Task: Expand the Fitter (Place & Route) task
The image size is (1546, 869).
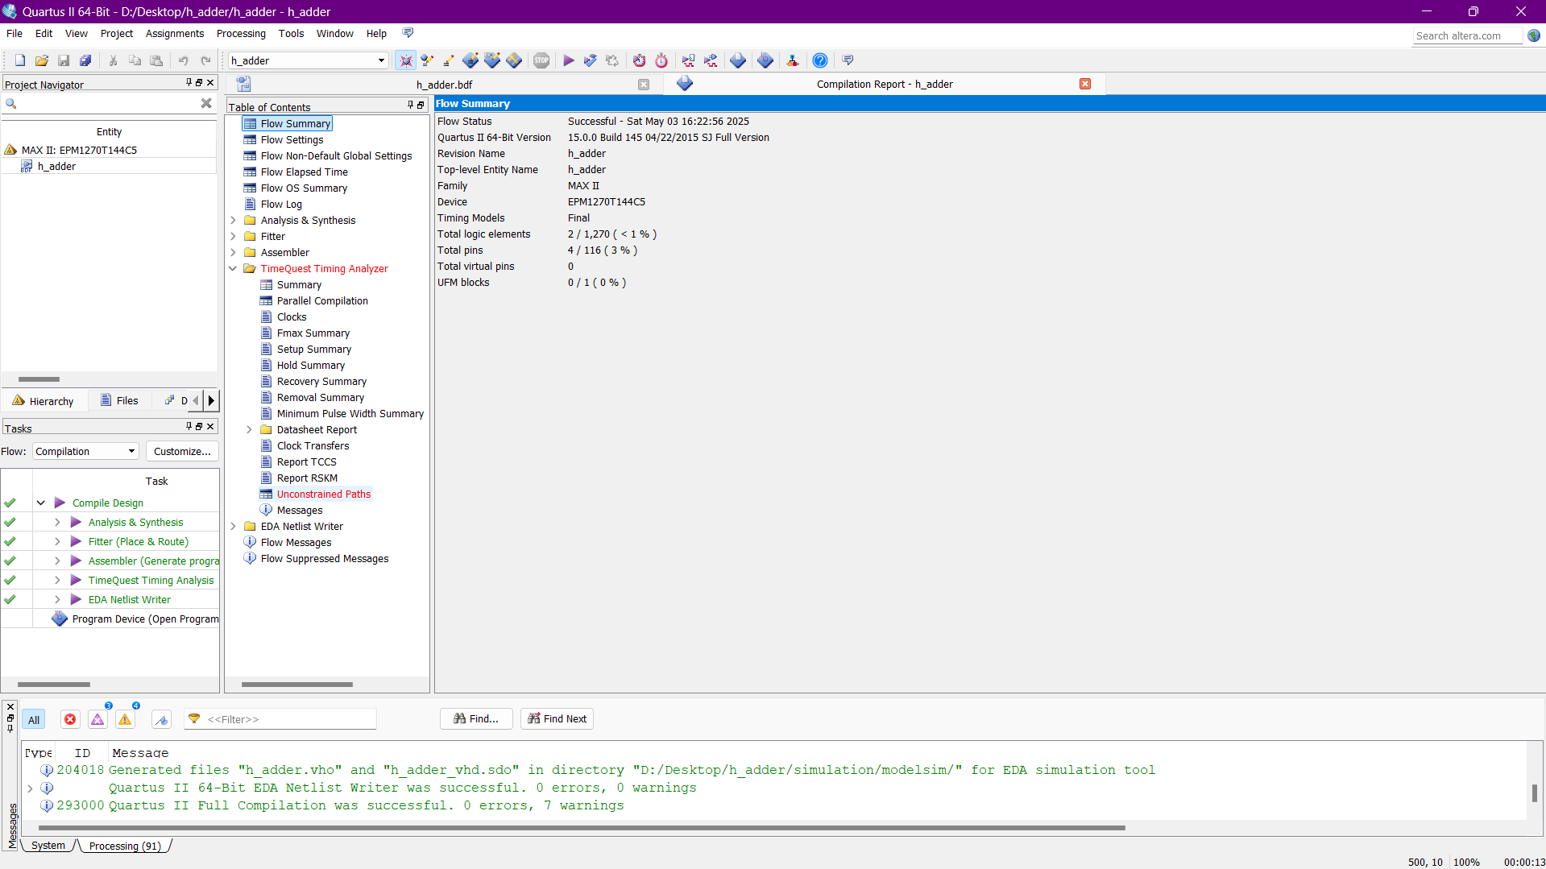Action: pyautogui.click(x=57, y=541)
